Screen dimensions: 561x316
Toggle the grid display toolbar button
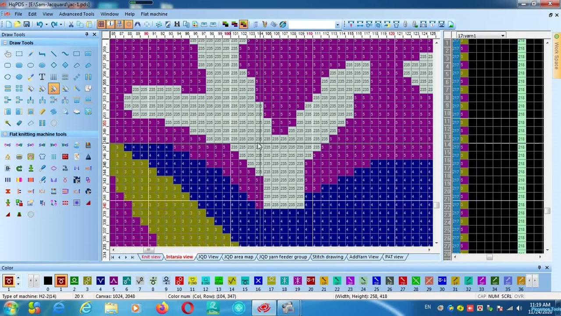coord(101,25)
